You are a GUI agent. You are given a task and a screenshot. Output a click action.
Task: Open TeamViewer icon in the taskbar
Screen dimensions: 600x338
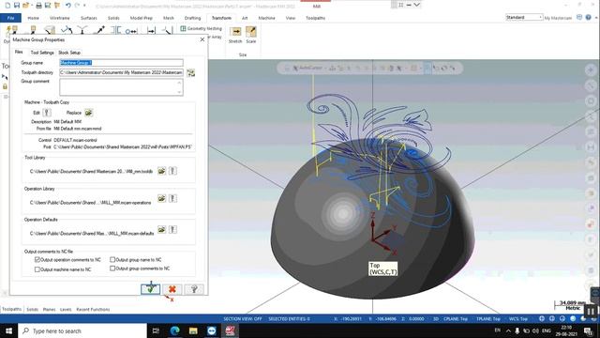pos(212,330)
